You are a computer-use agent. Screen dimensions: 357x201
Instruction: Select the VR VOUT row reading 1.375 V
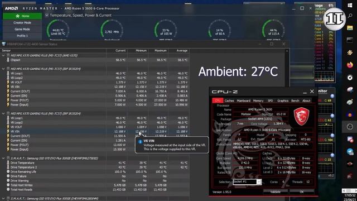pyautogui.click(x=94, y=82)
